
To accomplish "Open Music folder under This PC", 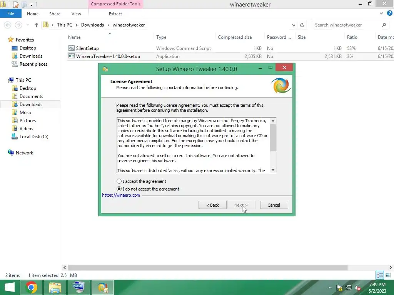I will coord(26,113).
